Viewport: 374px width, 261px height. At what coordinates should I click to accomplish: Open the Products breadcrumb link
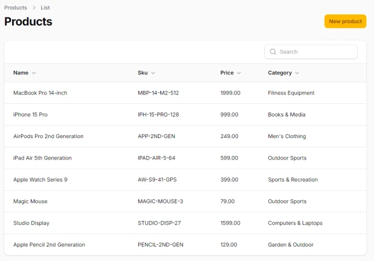tap(16, 8)
